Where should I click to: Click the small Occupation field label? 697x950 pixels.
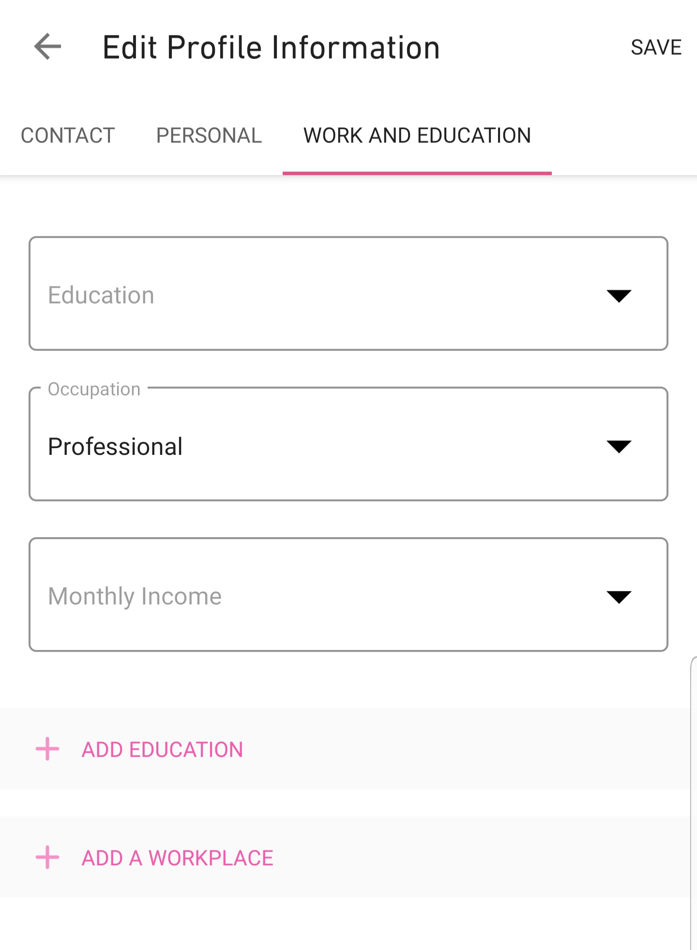[94, 389]
